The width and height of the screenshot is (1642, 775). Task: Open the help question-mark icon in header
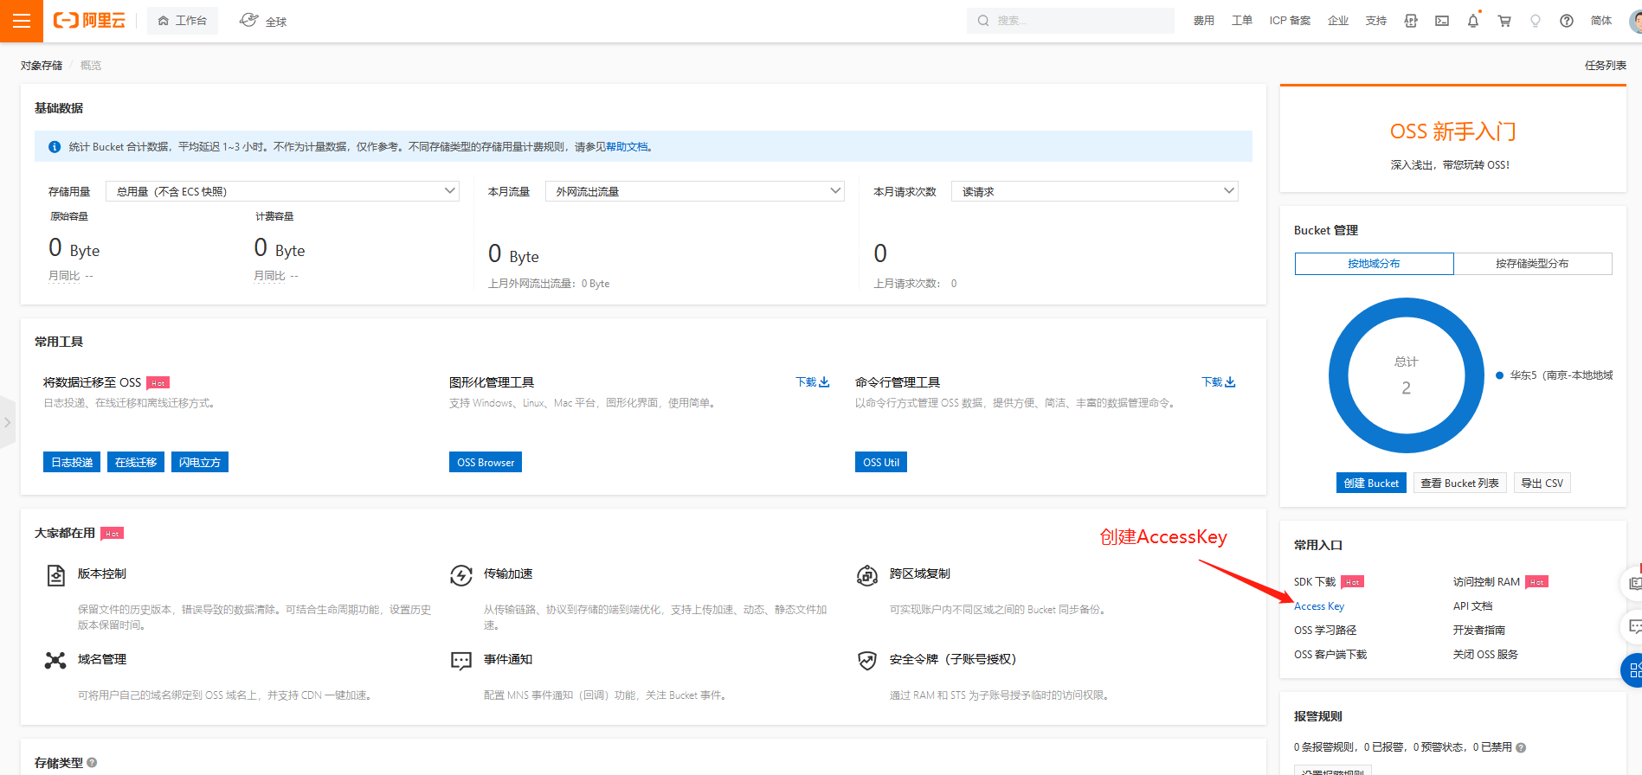point(1567,21)
